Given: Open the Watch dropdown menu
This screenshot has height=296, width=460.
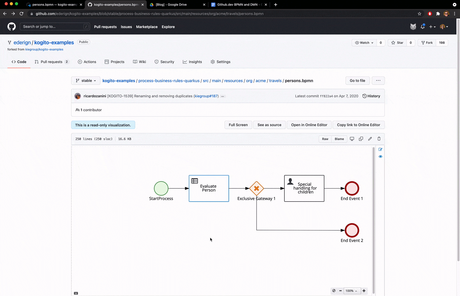Looking at the screenshot, I should pos(364,43).
